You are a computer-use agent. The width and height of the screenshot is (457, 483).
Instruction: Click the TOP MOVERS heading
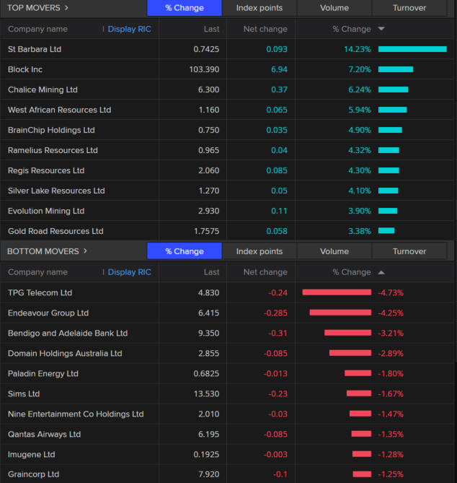click(x=34, y=8)
